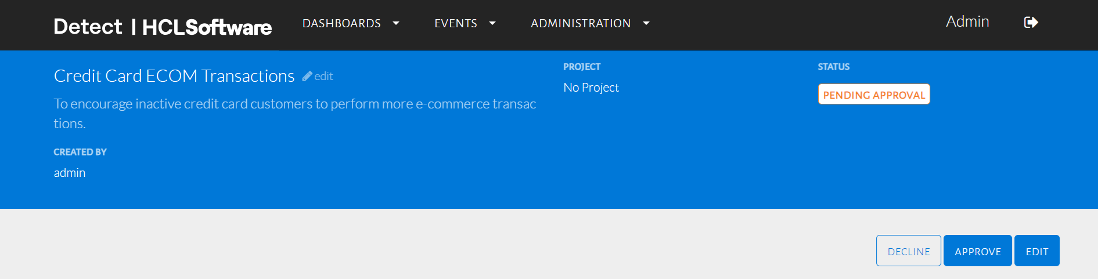Click the STATUS label heading

tap(833, 67)
